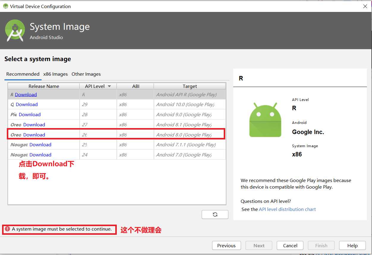Click the Cancel button
372x255 pixels.
290,245
